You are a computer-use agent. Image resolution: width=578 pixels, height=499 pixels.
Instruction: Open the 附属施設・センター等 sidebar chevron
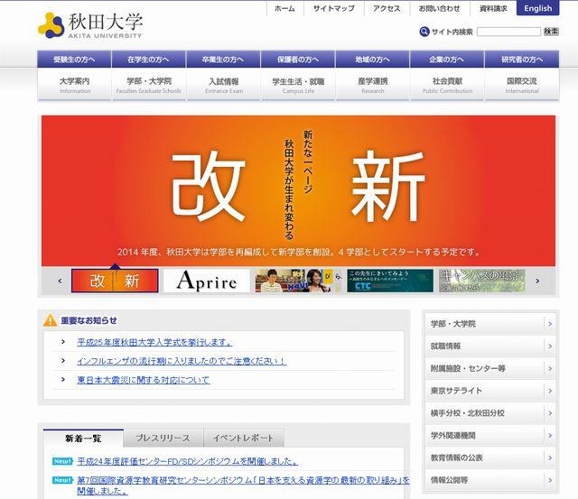[550, 368]
